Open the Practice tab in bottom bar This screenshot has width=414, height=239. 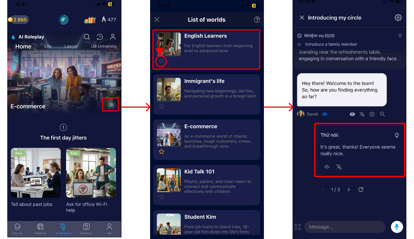coord(86,229)
